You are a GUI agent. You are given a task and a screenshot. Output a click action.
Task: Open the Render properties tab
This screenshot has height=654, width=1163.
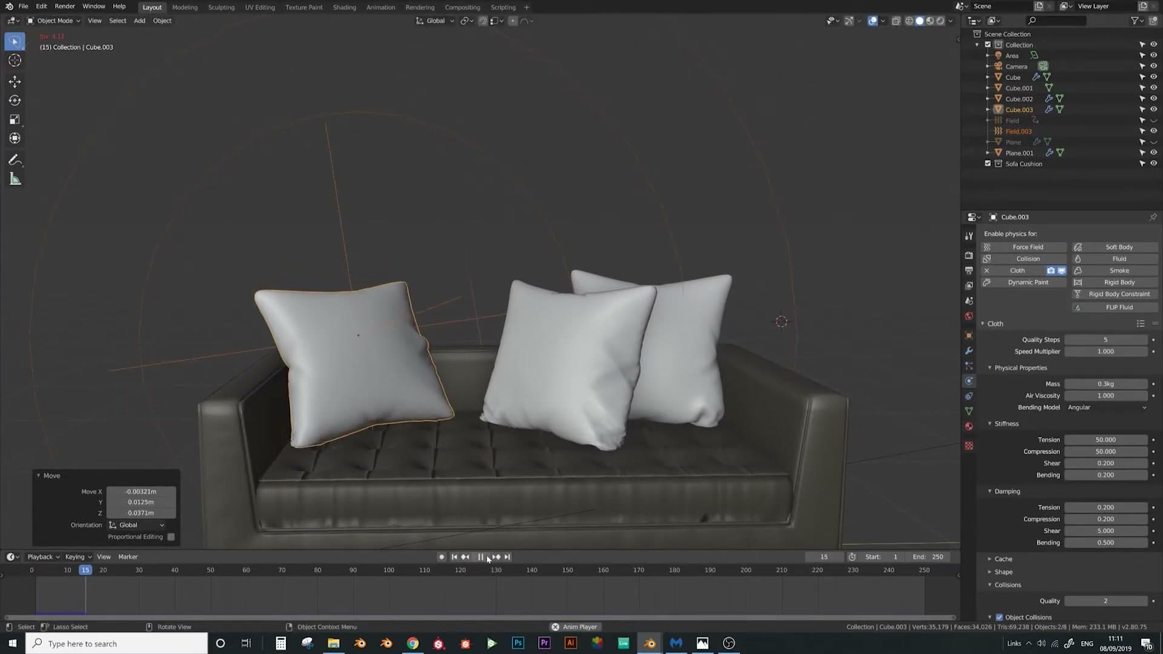[x=969, y=255]
